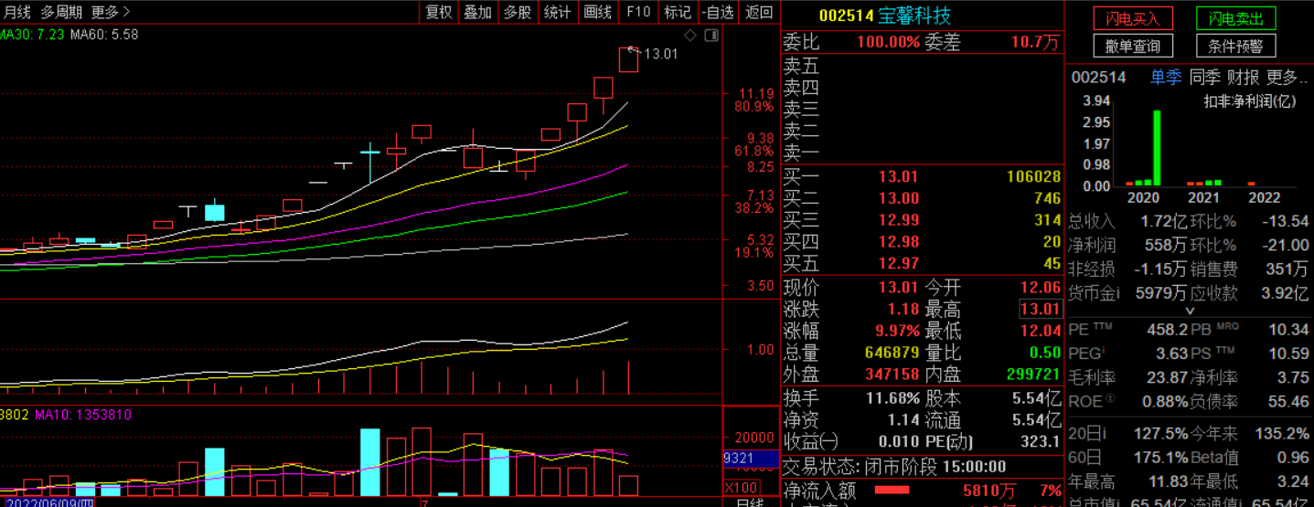Click the 买二 bid price 13.00

[x=899, y=198]
